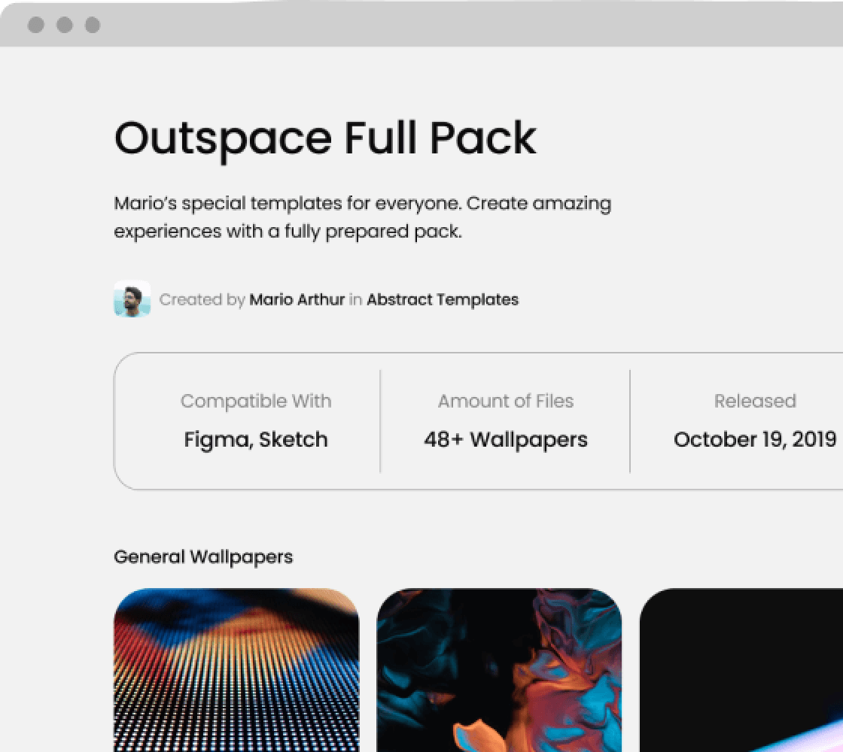Open the Mario Arthur profile link
This screenshot has width=843, height=752.
[x=297, y=299]
